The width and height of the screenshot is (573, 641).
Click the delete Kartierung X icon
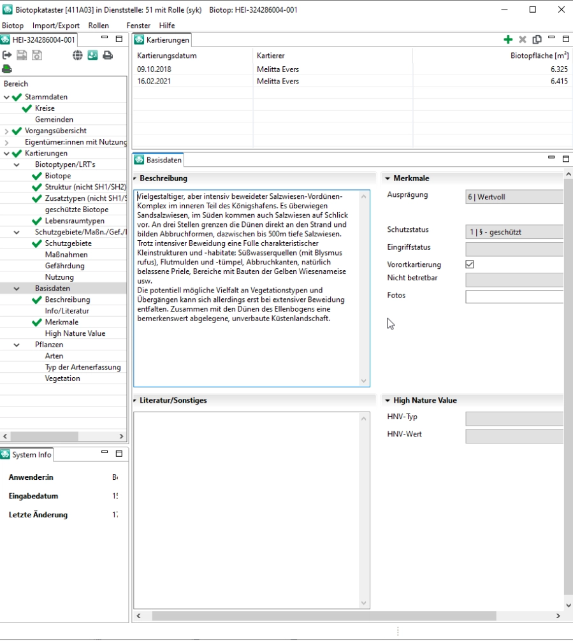[x=523, y=40]
